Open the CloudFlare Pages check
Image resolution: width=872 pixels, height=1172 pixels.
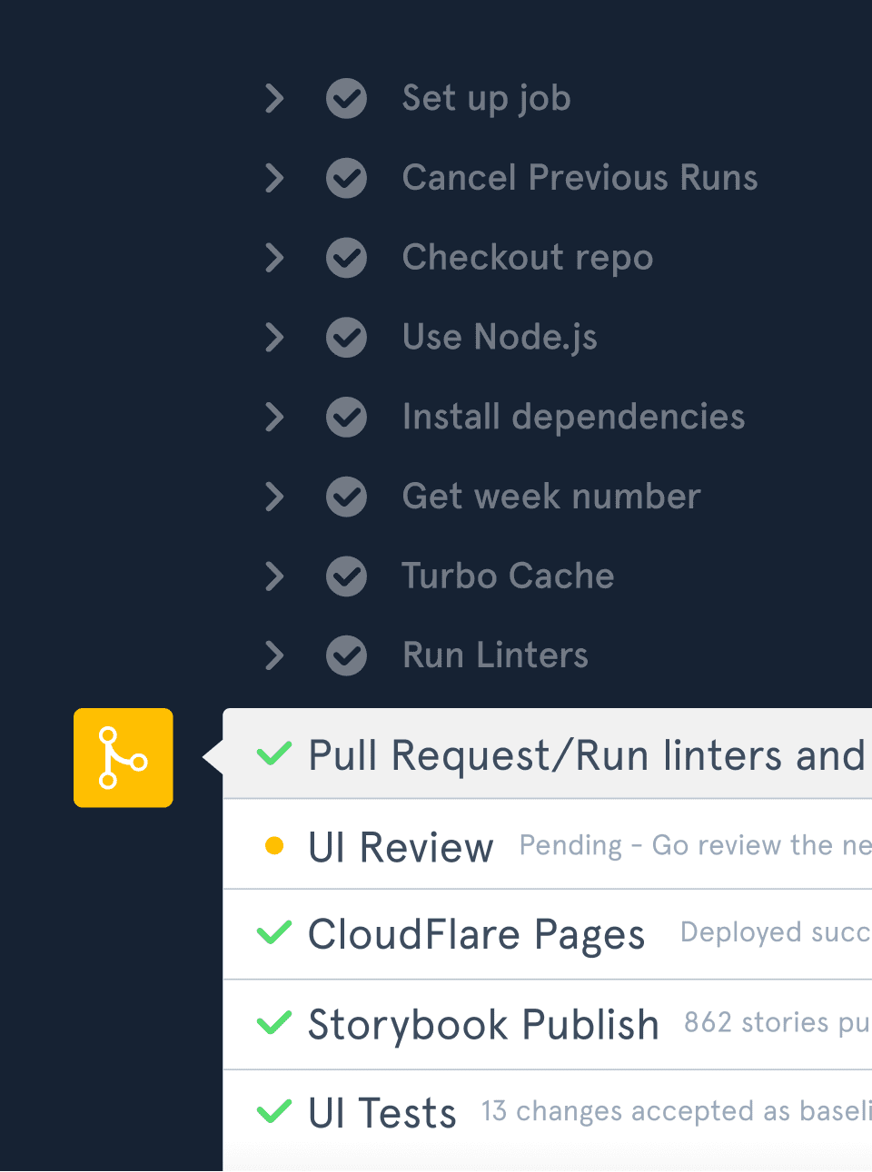[476, 934]
